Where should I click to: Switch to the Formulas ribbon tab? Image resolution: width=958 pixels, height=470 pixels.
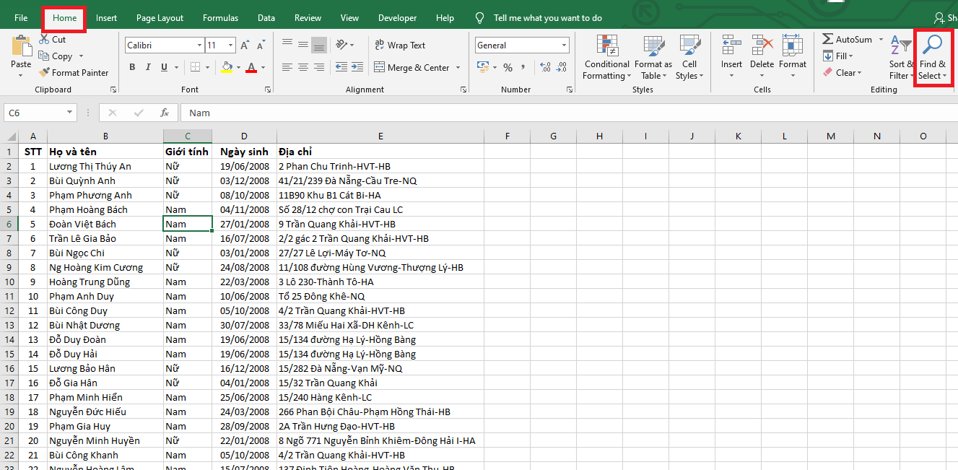point(220,17)
